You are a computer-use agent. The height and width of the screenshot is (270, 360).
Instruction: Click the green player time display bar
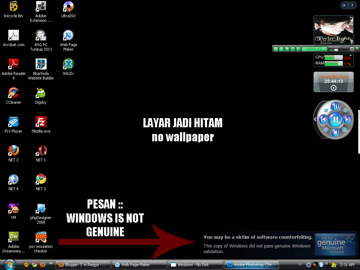(314, 49)
